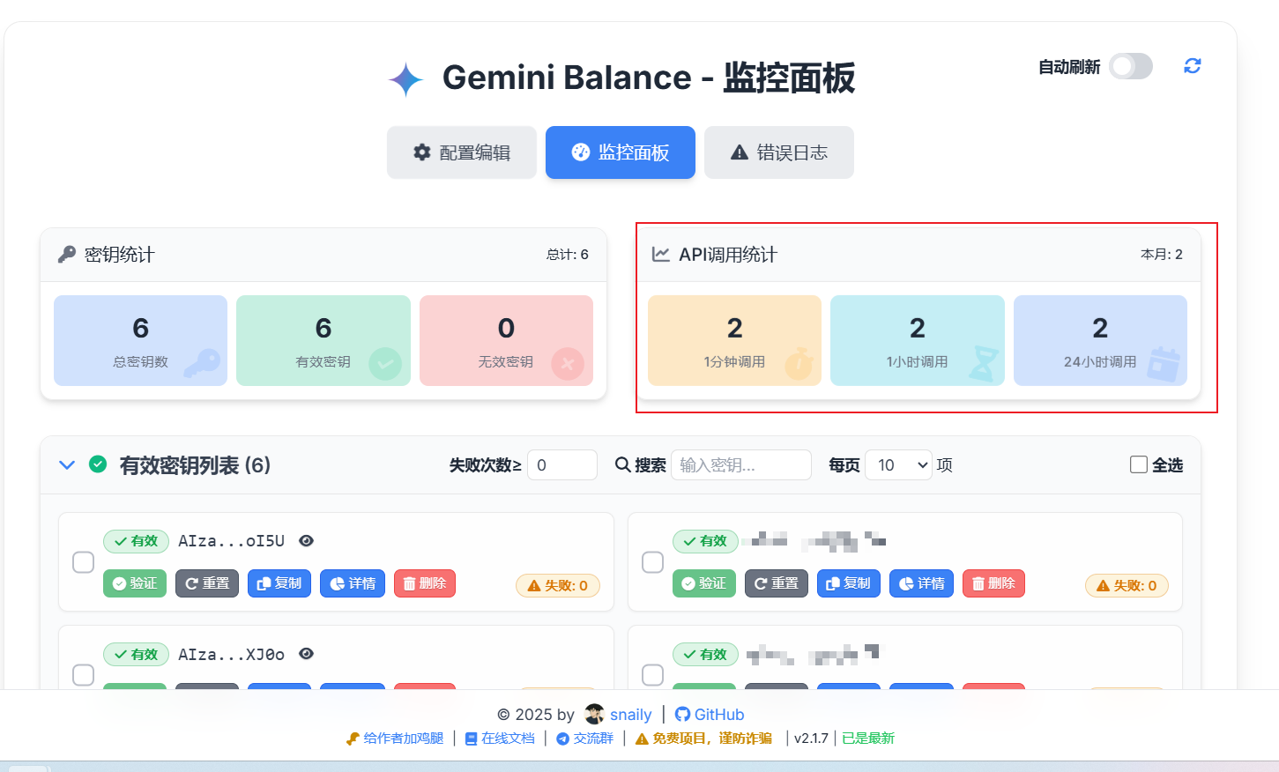
Task: Click the key icon beside 密钥统计
Action: (x=67, y=255)
